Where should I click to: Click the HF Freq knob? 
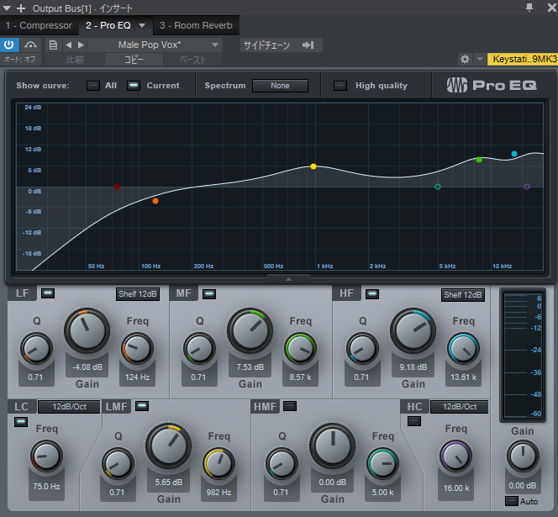[463, 349]
